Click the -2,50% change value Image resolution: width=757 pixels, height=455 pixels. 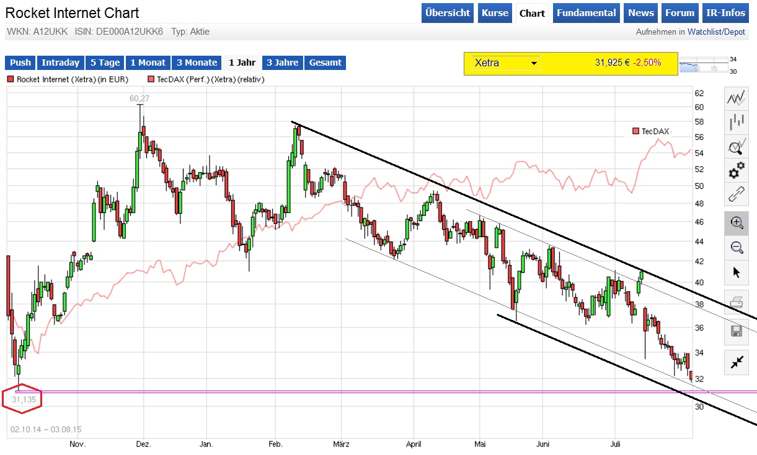(x=647, y=63)
